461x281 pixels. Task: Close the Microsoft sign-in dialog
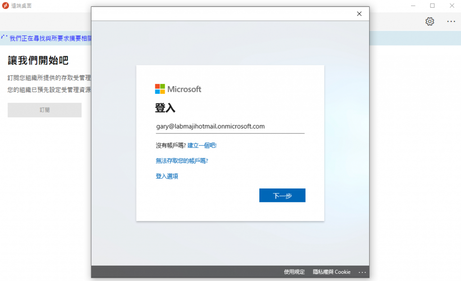point(359,14)
